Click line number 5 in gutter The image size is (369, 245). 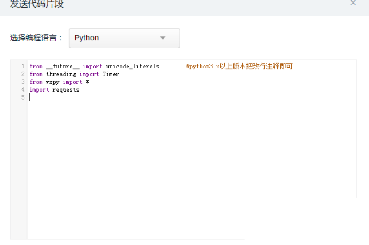23,97
